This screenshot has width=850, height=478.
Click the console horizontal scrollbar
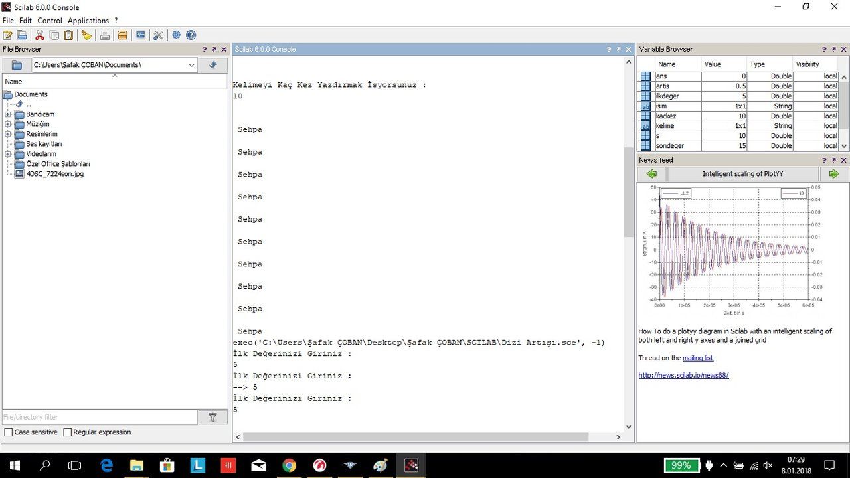pyautogui.click(x=416, y=438)
